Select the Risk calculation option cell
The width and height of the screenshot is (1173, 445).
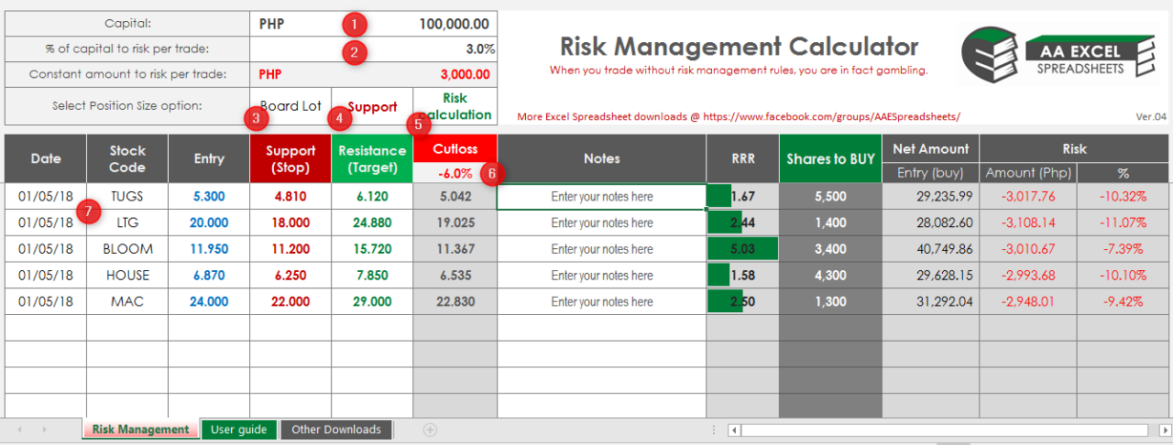(x=455, y=106)
